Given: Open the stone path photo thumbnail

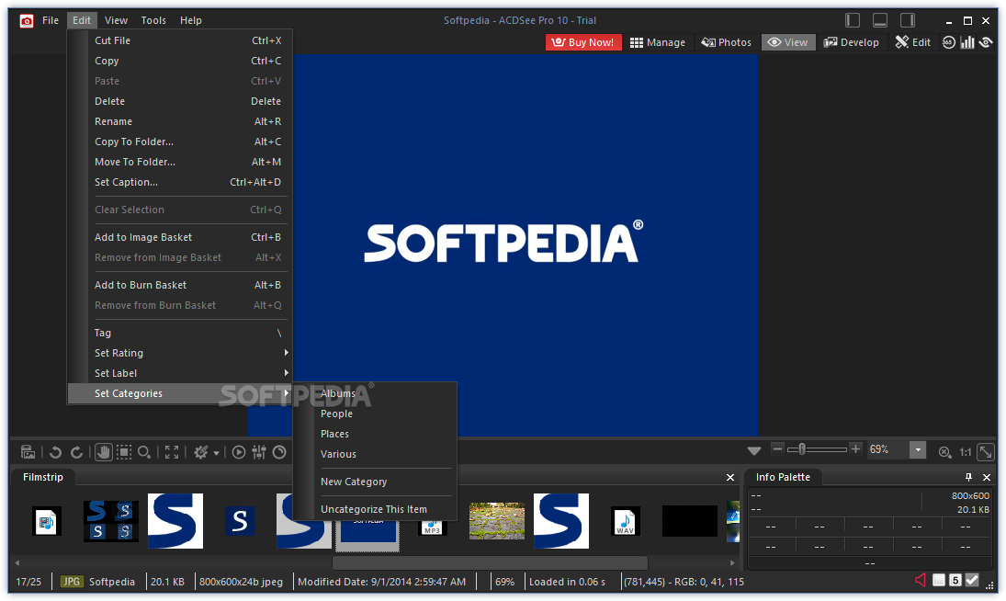Looking at the screenshot, I should click(497, 521).
